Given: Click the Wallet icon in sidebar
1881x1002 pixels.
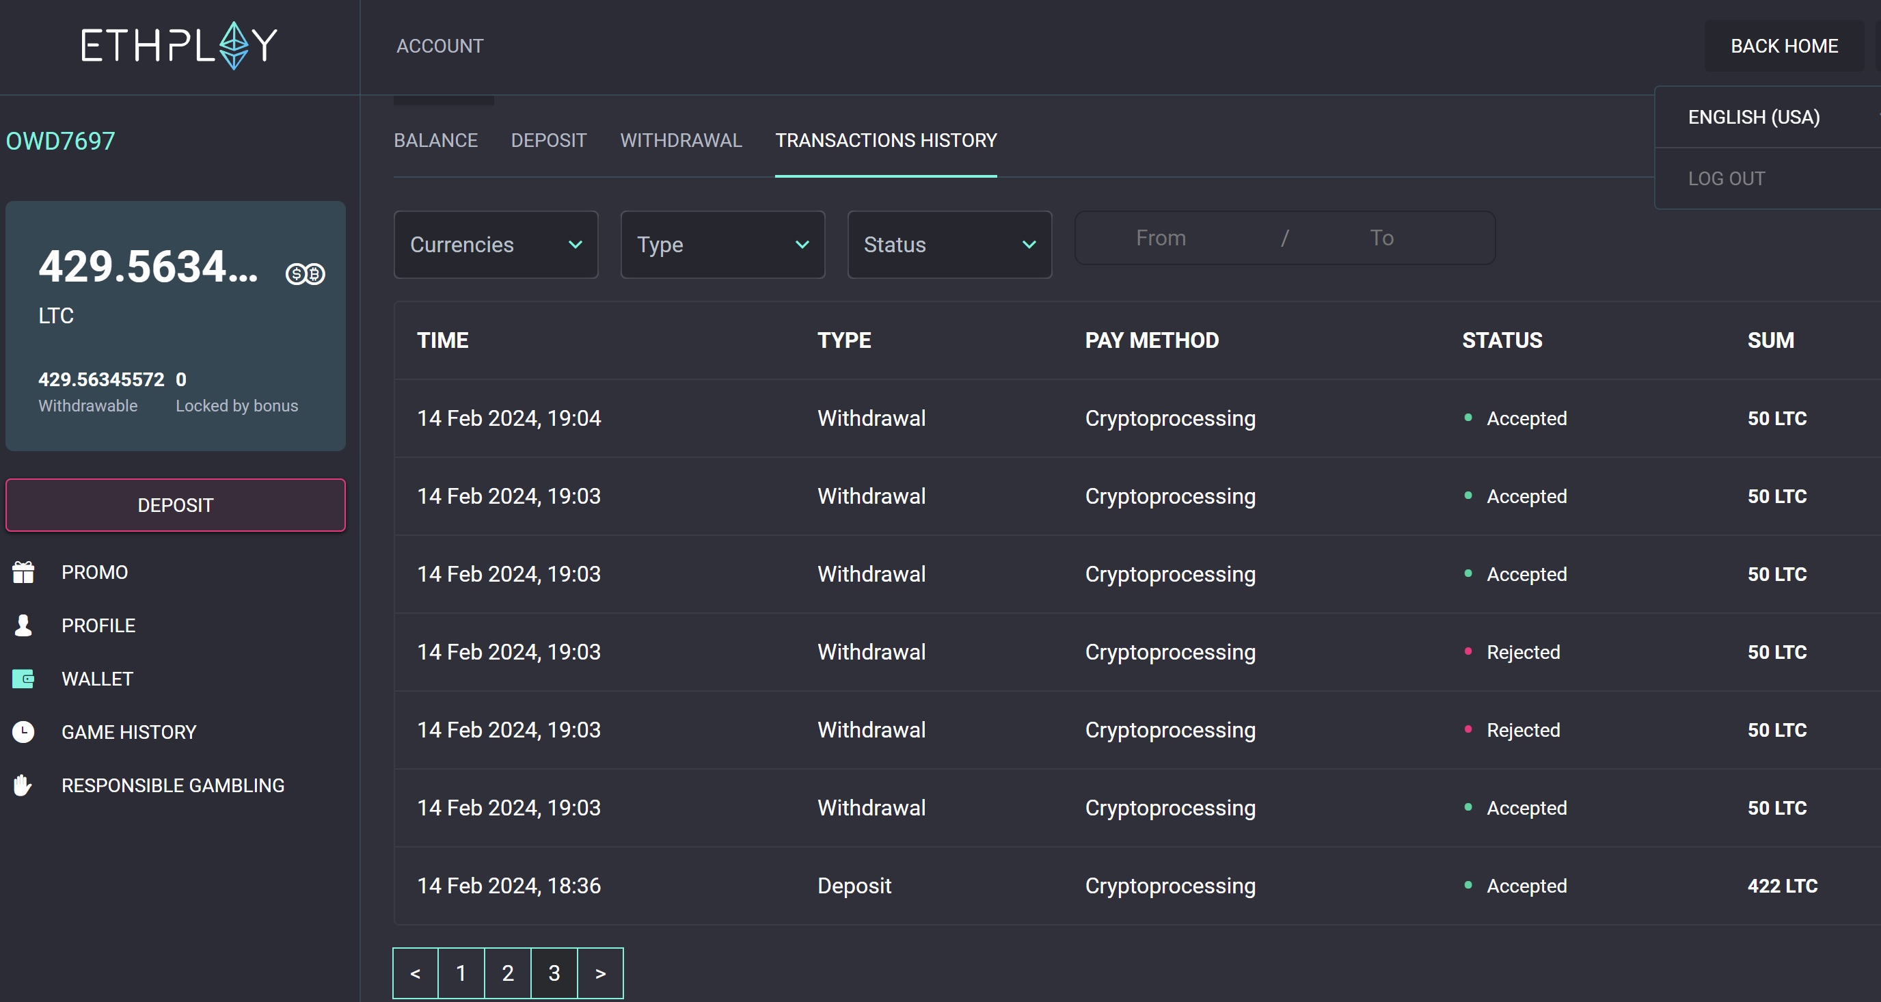Looking at the screenshot, I should click(x=23, y=679).
